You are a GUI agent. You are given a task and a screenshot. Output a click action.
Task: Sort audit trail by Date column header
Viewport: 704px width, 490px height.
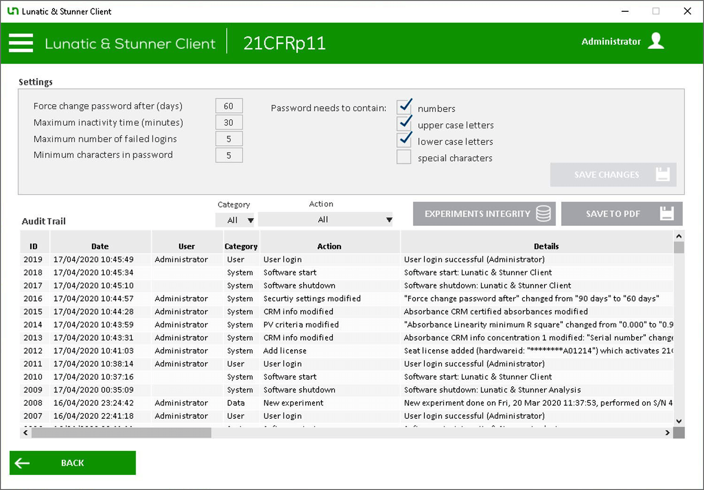100,246
